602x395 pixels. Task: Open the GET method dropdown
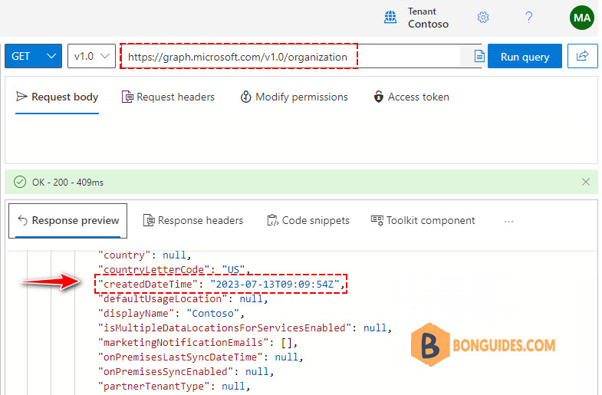[34, 56]
